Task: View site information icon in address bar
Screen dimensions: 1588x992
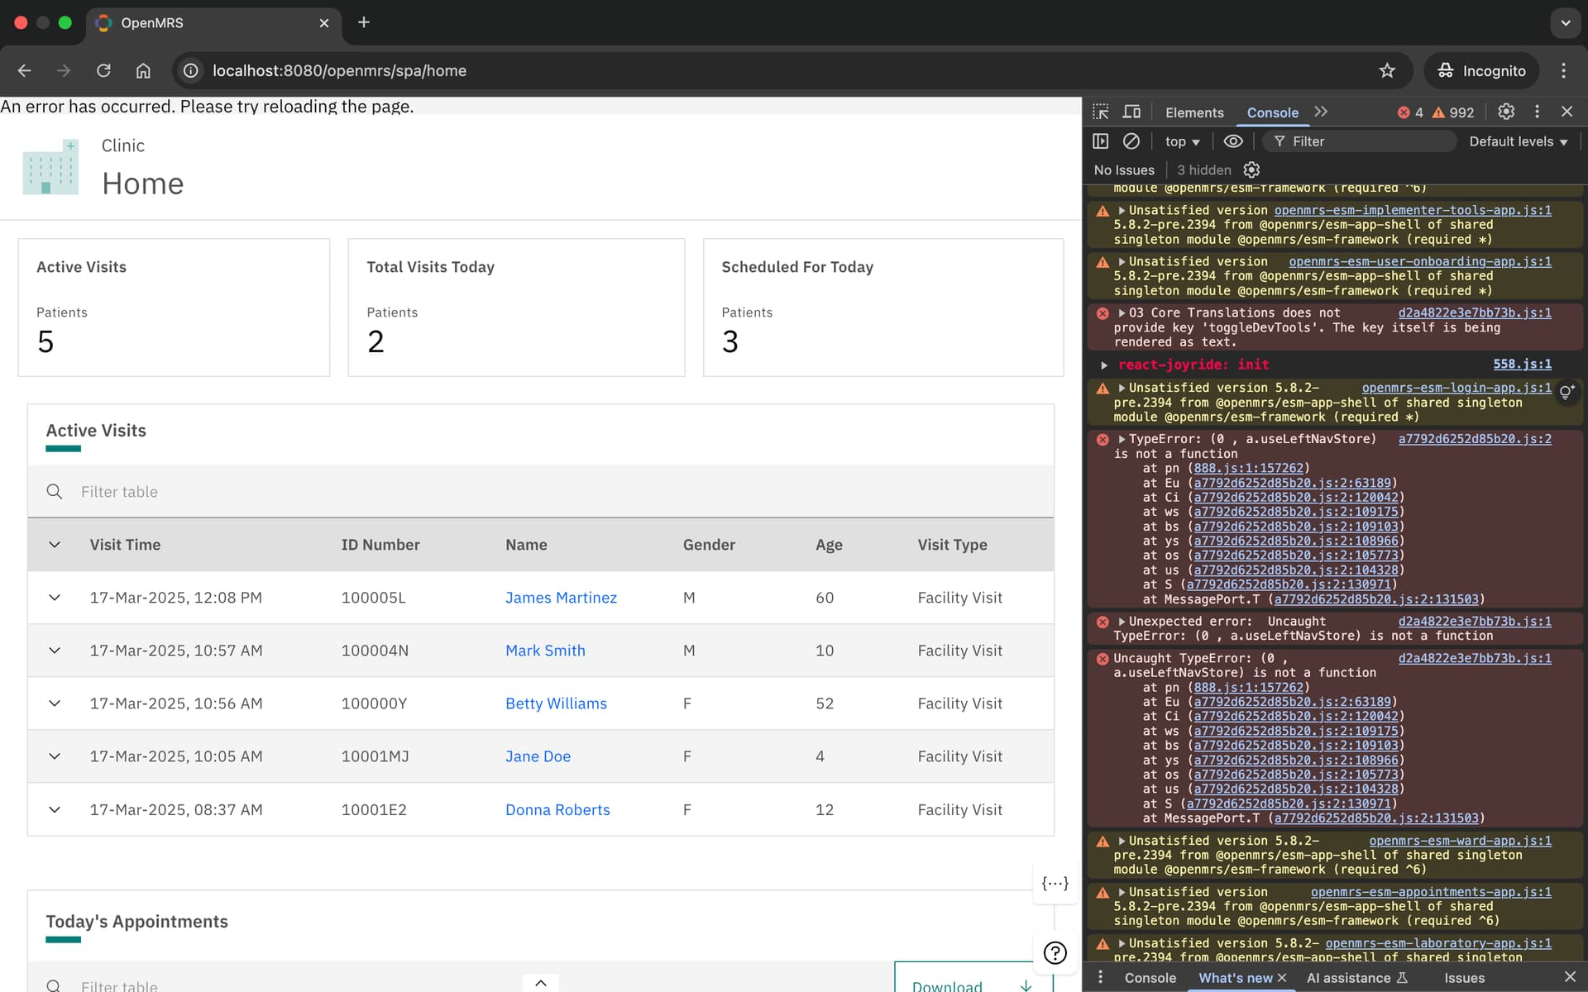Action: tap(191, 71)
